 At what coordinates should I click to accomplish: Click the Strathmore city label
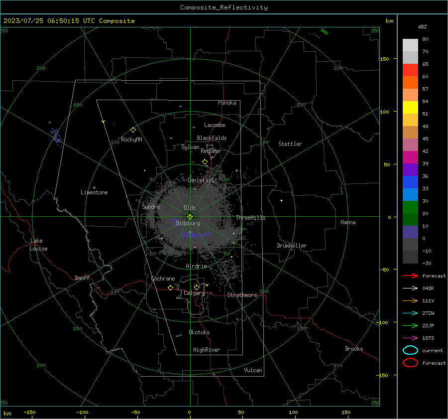click(x=242, y=295)
